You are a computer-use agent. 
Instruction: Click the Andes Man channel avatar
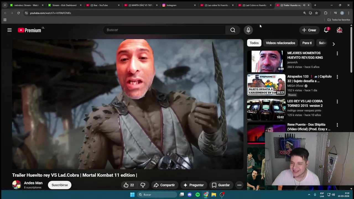pos(17,185)
